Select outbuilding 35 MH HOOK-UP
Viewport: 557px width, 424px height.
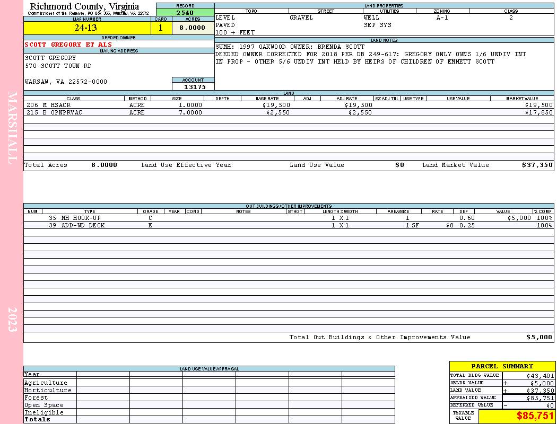pos(75,218)
